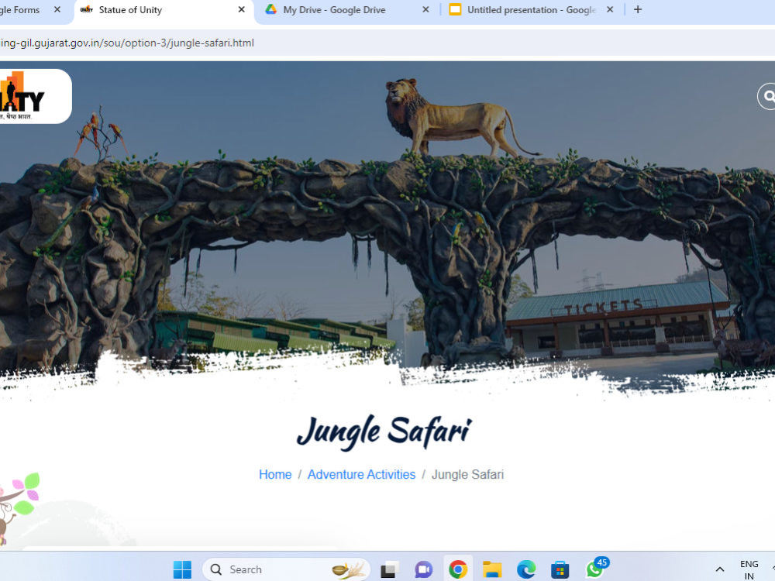This screenshot has height=581, width=775.
Task: Close the Google Forms tab
Action: tap(57, 9)
